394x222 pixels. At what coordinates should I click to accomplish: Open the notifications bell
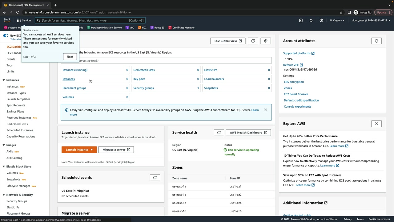pos(311,20)
